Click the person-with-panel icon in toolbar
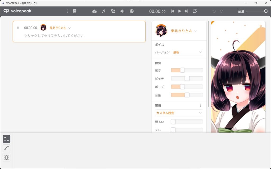 pos(113,11)
